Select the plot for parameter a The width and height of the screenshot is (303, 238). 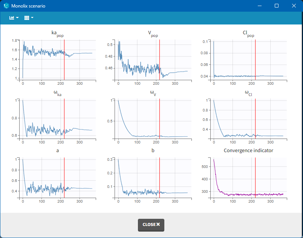(57, 178)
